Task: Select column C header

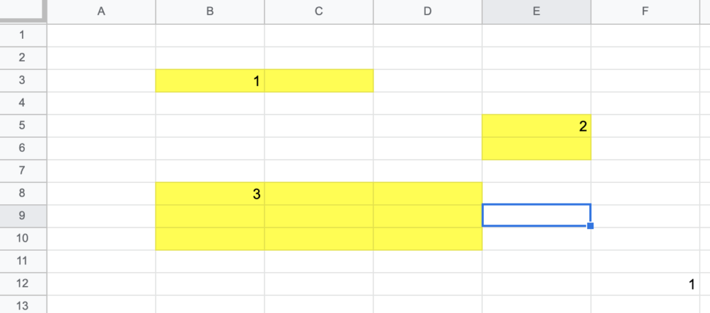Action: tap(319, 12)
